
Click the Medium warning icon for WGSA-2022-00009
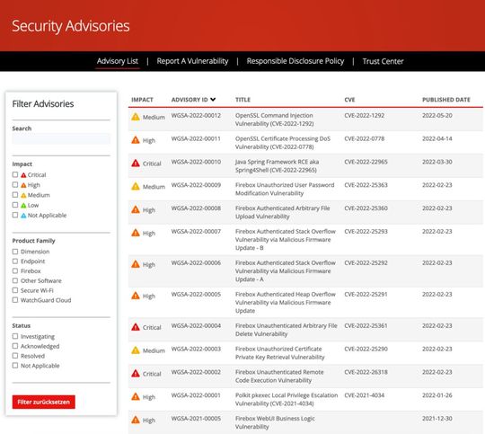136,186
